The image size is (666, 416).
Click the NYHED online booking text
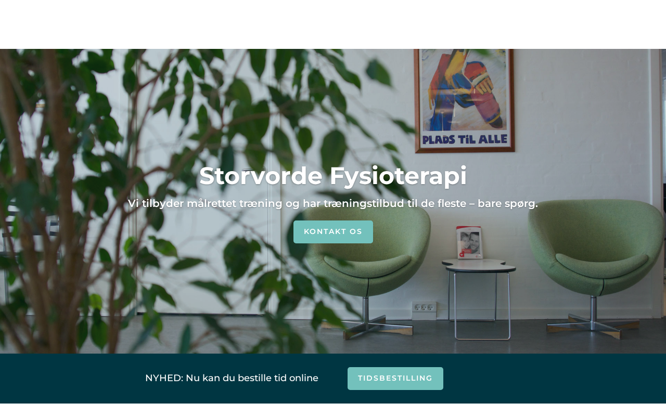(232, 378)
